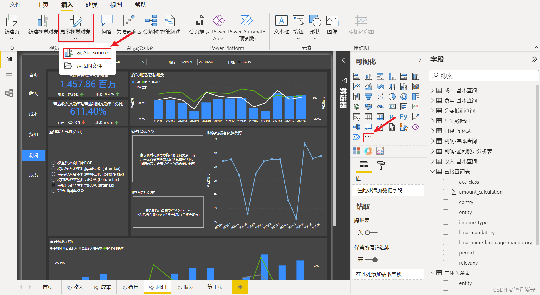Select the Python visual

tap(404, 117)
